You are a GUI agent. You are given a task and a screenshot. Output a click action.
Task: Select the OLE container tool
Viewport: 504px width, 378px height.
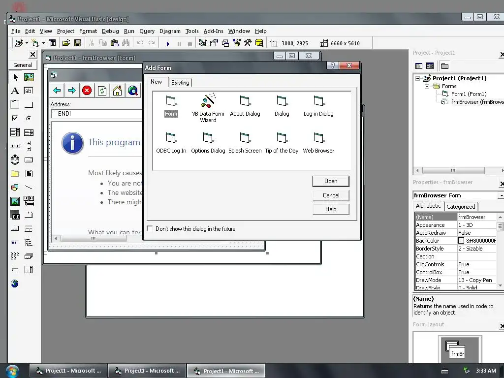[x=15, y=215]
